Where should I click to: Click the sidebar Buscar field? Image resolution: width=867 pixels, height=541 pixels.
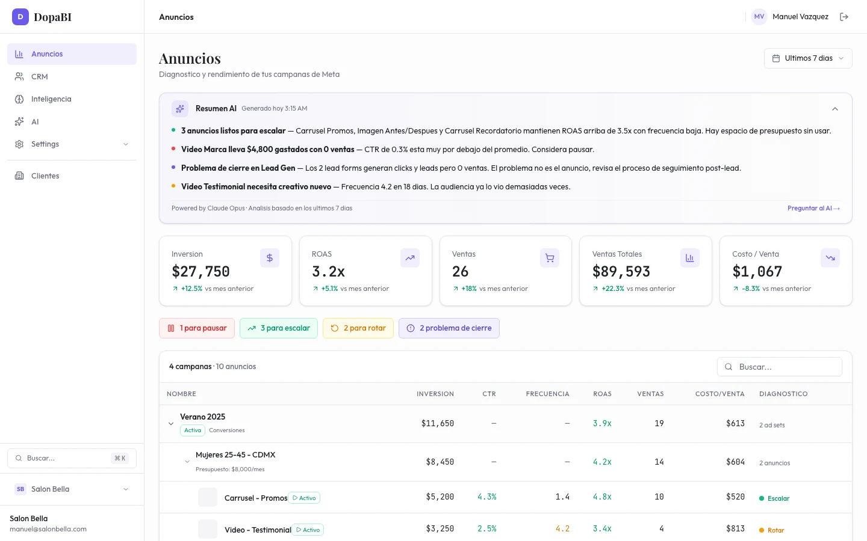click(x=72, y=458)
